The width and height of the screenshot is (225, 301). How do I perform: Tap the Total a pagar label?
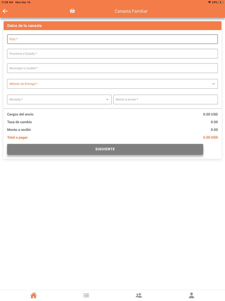pyautogui.click(x=17, y=138)
